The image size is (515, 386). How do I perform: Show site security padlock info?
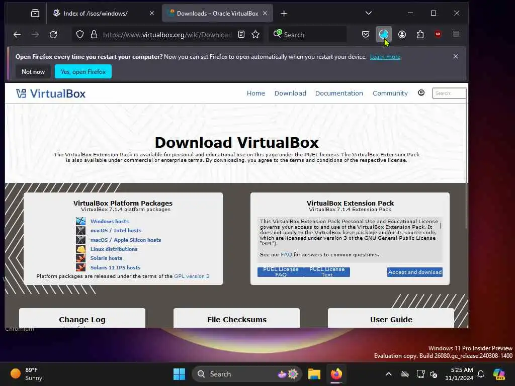tap(94, 35)
